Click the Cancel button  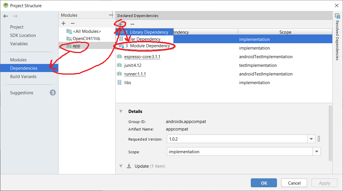click(294, 183)
